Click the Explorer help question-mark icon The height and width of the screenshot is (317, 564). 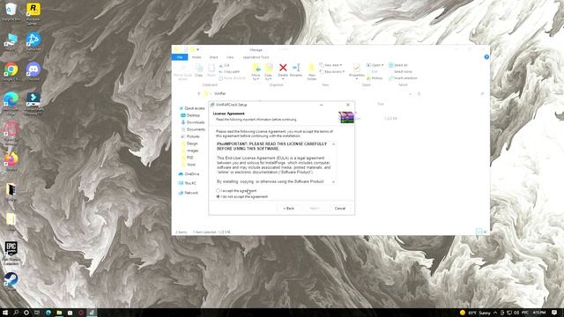[x=486, y=57]
